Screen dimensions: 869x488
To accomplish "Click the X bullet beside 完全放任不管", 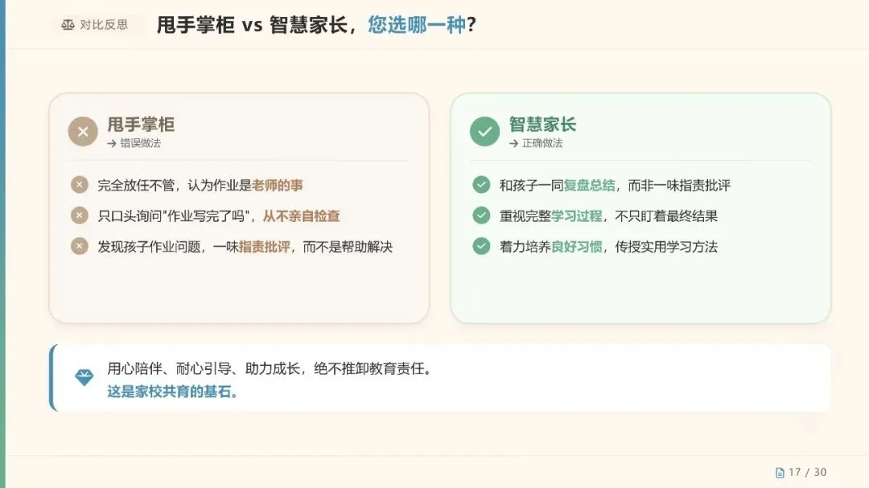I will [79, 184].
